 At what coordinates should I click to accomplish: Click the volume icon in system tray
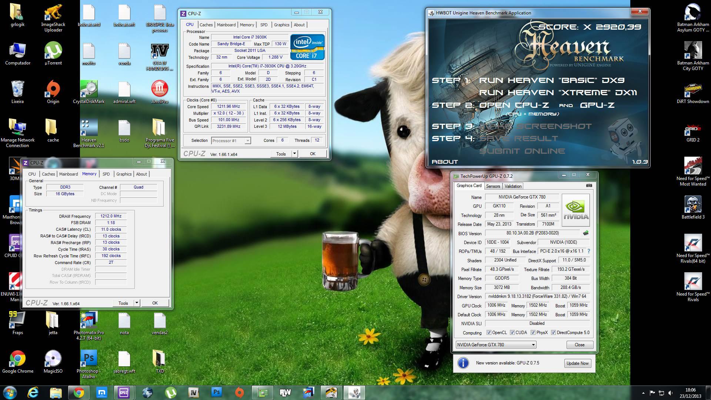(x=670, y=393)
